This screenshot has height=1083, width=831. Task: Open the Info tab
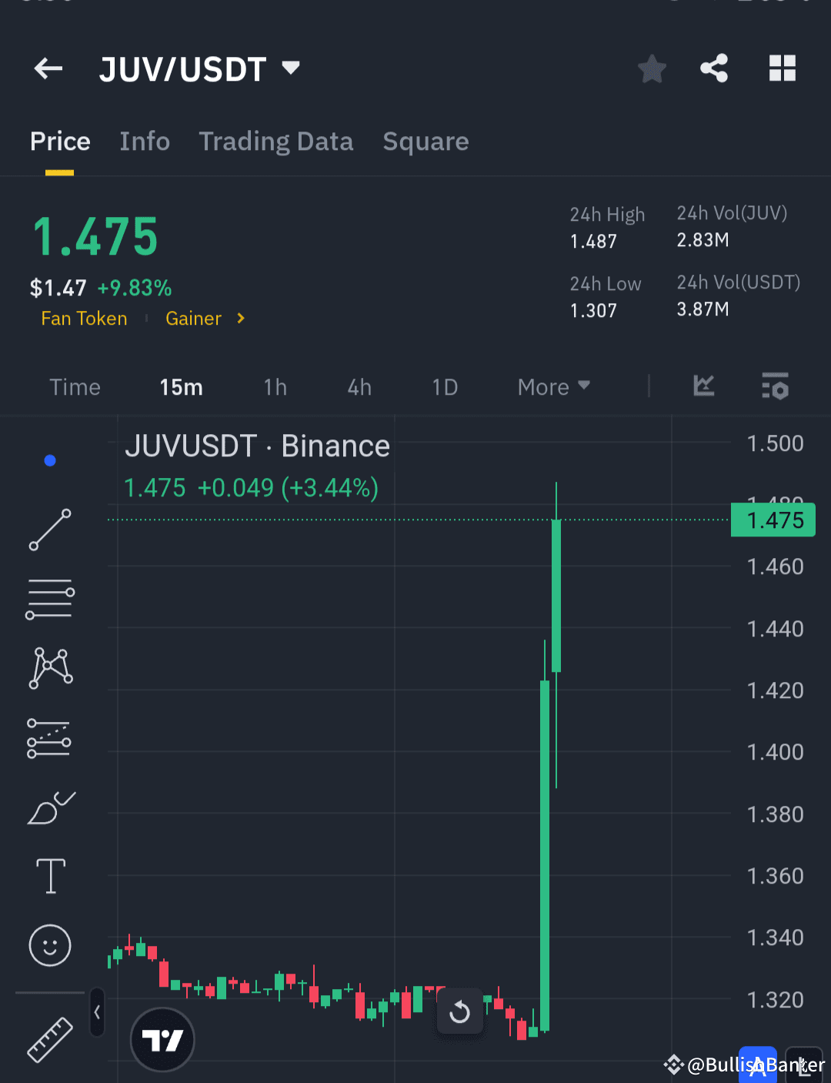coord(145,142)
